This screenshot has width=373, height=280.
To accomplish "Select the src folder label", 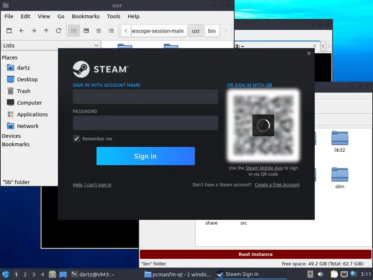I will [244, 223].
